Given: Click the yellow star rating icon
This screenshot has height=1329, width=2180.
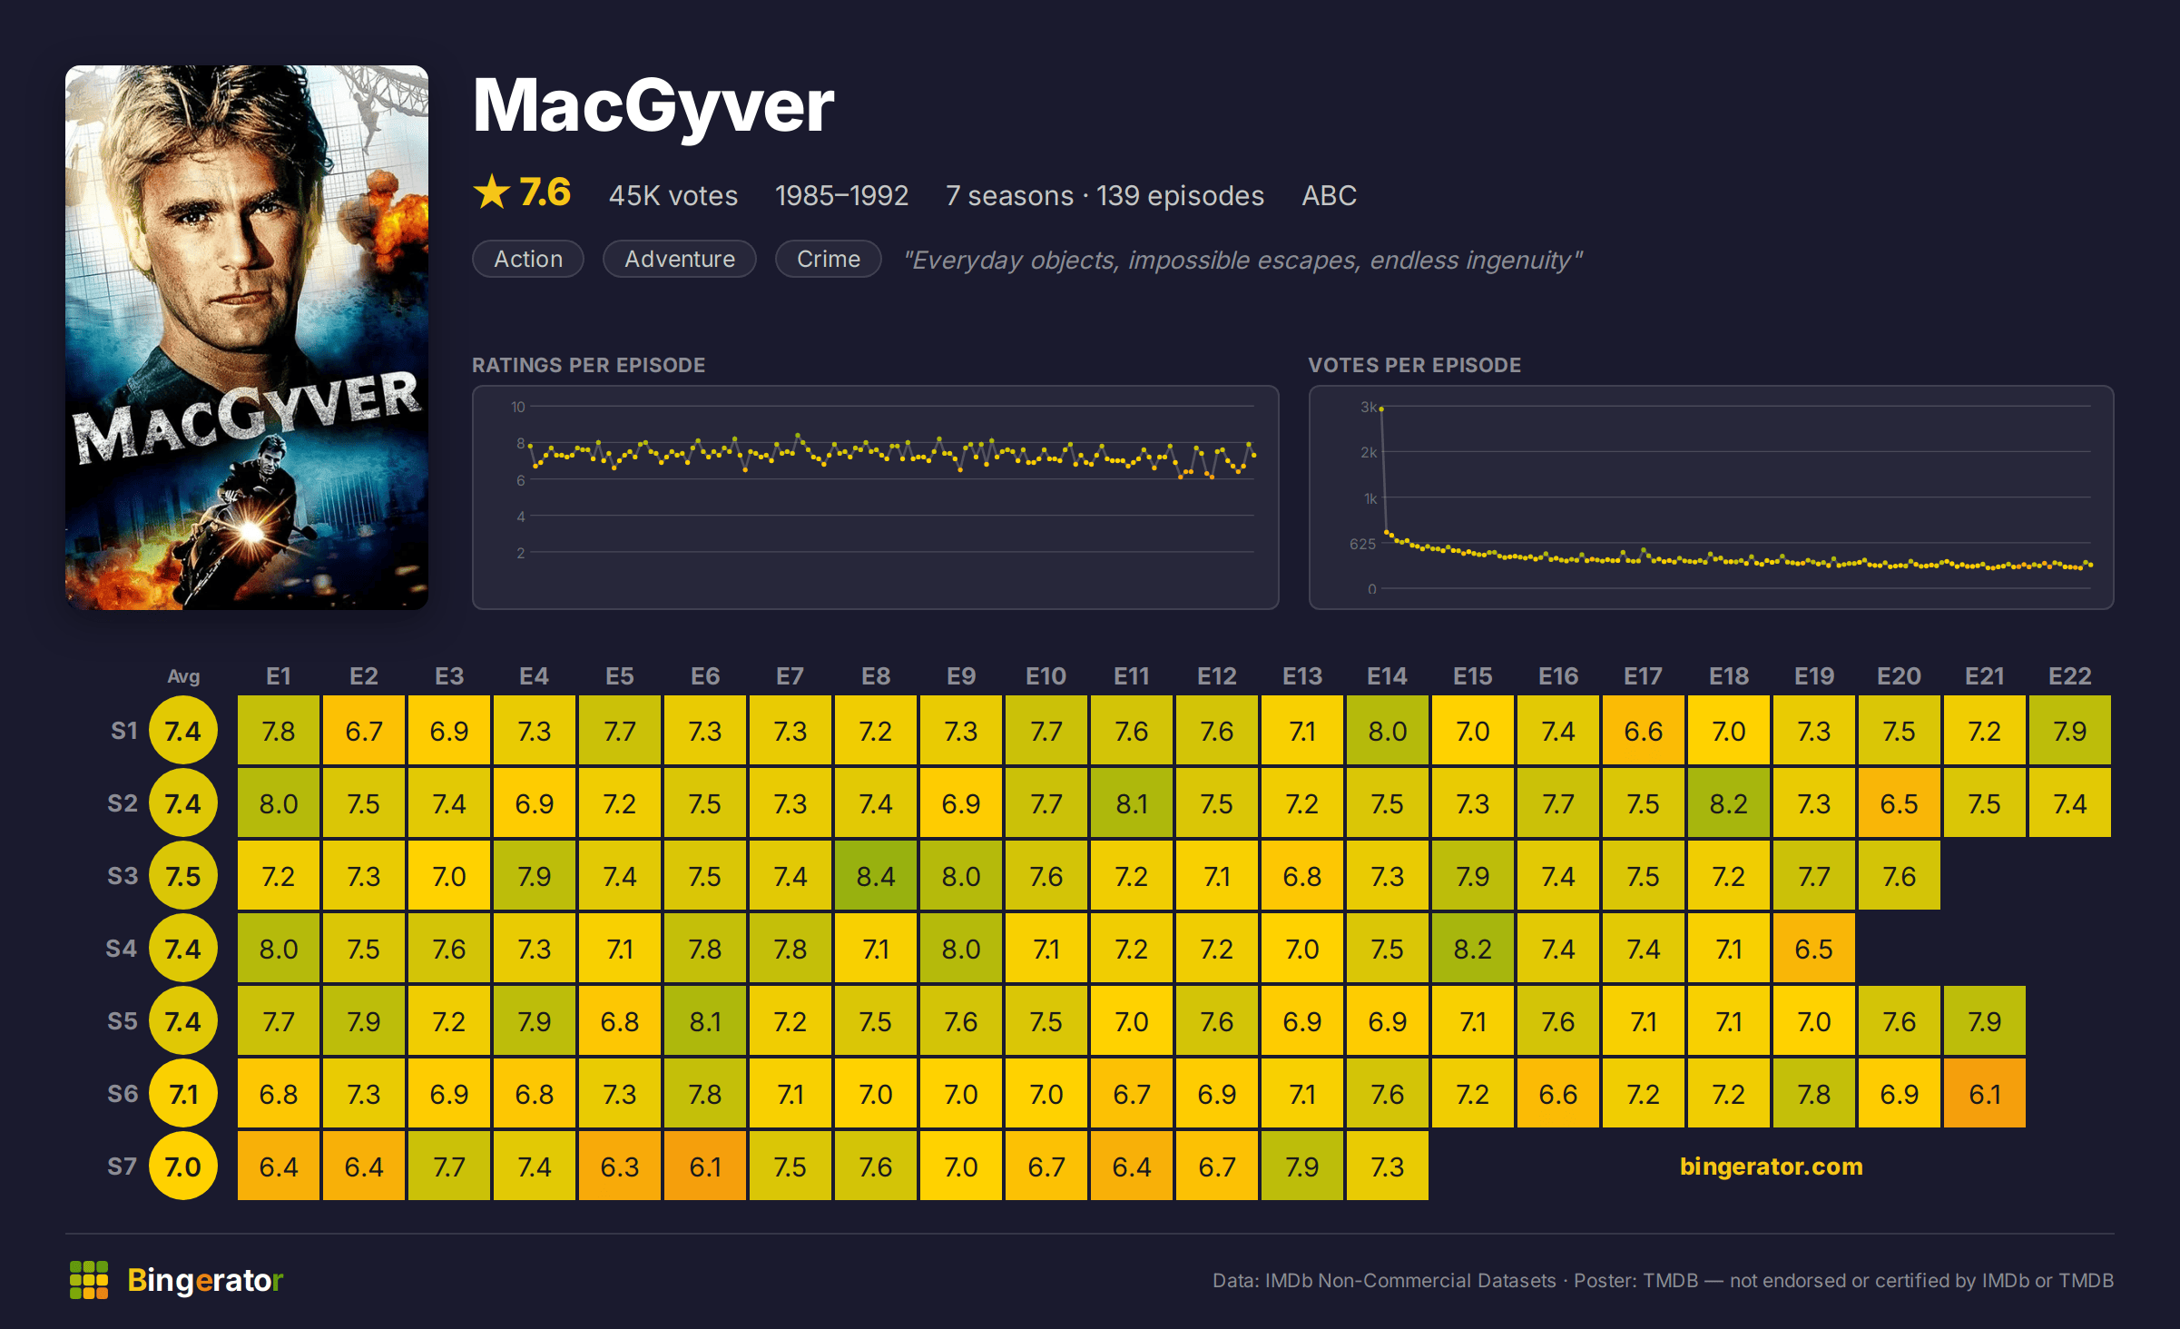Looking at the screenshot, I should (492, 192).
